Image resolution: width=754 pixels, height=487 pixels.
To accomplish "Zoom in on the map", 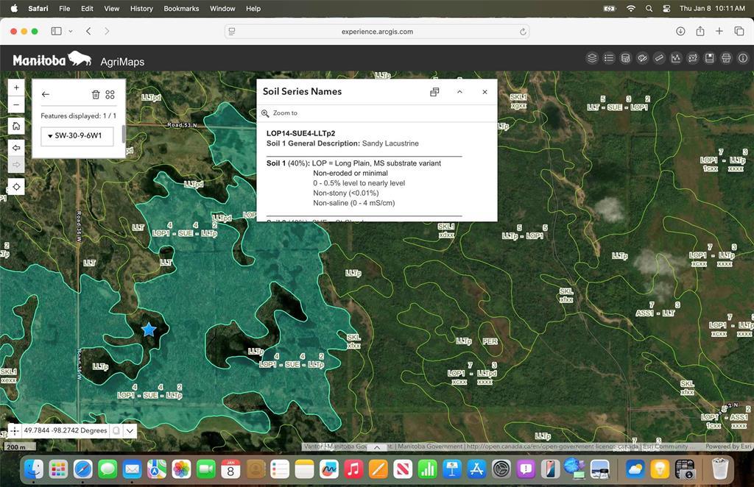I will click(16, 88).
